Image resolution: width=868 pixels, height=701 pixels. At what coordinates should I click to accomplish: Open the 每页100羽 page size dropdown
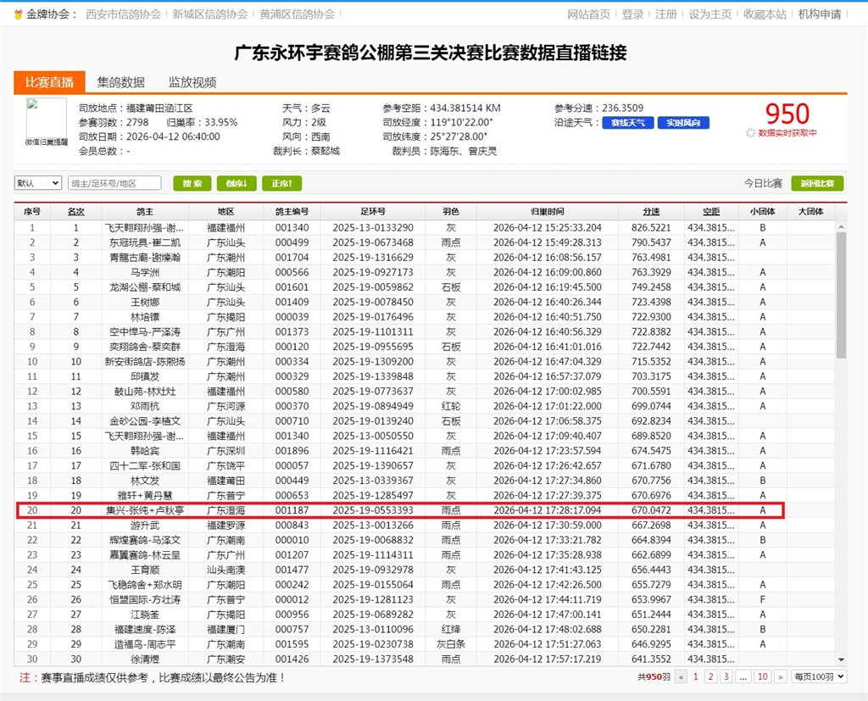tap(818, 676)
